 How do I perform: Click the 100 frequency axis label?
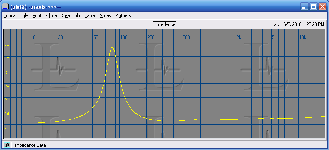pos(124,37)
